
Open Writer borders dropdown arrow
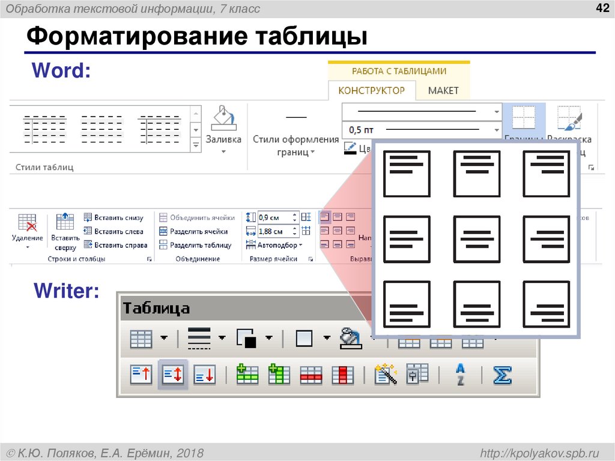pos(326,338)
